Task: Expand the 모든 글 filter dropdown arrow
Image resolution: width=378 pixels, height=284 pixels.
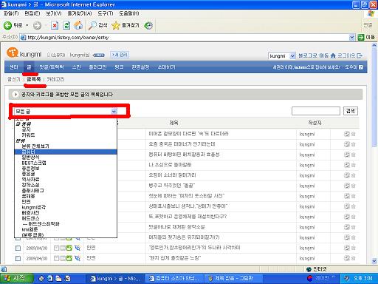Action: (x=114, y=112)
